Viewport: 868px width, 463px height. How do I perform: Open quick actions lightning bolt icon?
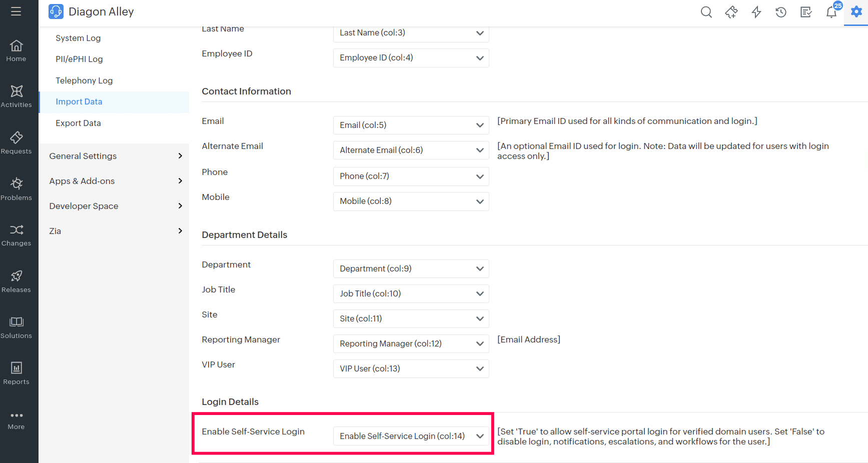coord(756,12)
